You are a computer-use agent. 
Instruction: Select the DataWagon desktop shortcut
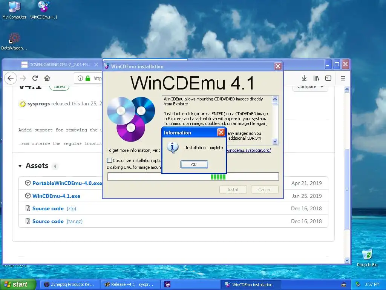(x=14, y=42)
